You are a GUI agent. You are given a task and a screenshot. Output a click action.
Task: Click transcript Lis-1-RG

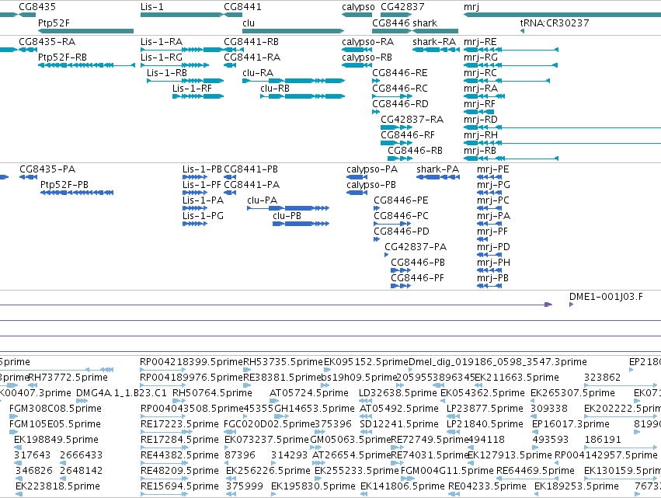(x=175, y=65)
